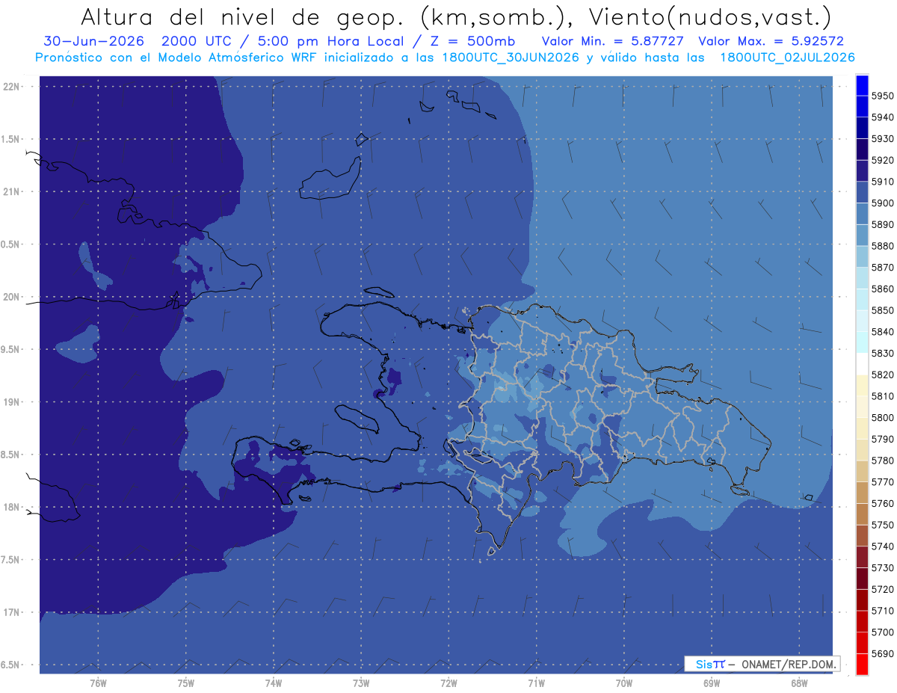Image resolution: width=897 pixels, height=693 pixels.
Task: Click the brightest blue band above 5950
Action: coord(862,85)
